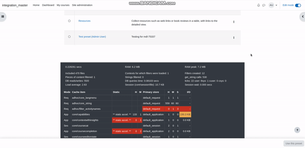Open the notifications bell
The height and width of the screenshot is (148, 305).
click(258, 5)
